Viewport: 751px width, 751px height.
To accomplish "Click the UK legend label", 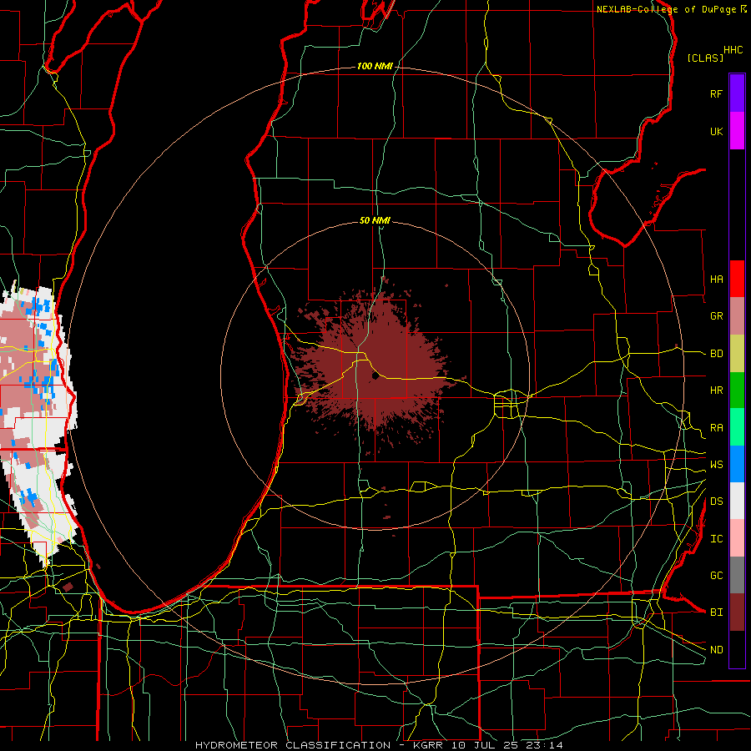I will (x=717, y=131).
